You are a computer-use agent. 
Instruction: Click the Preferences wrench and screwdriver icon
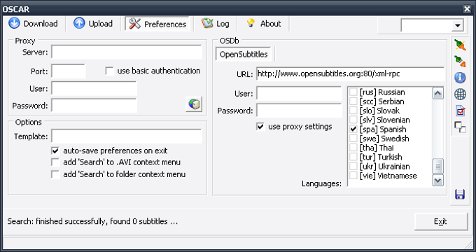click(135, 23)
